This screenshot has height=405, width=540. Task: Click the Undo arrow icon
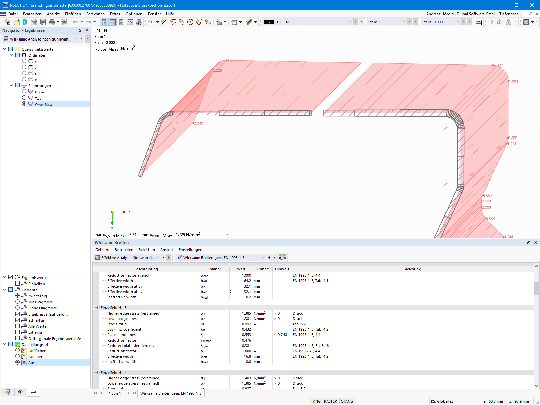pos(75,22)
